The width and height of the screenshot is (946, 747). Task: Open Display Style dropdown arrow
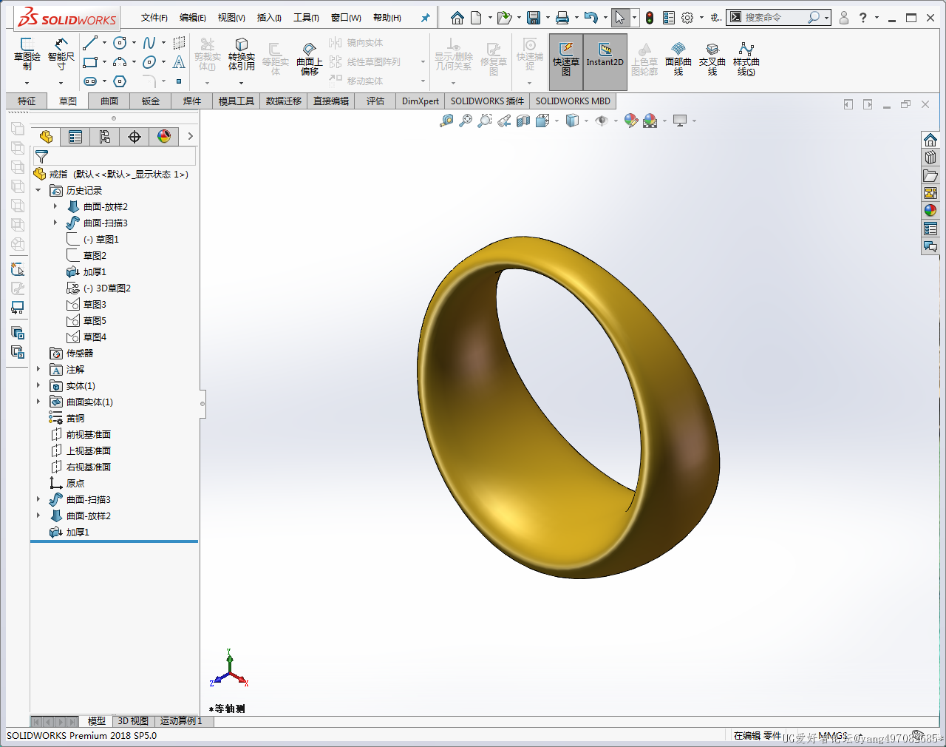pyautogui.click(x=586, y=121)
